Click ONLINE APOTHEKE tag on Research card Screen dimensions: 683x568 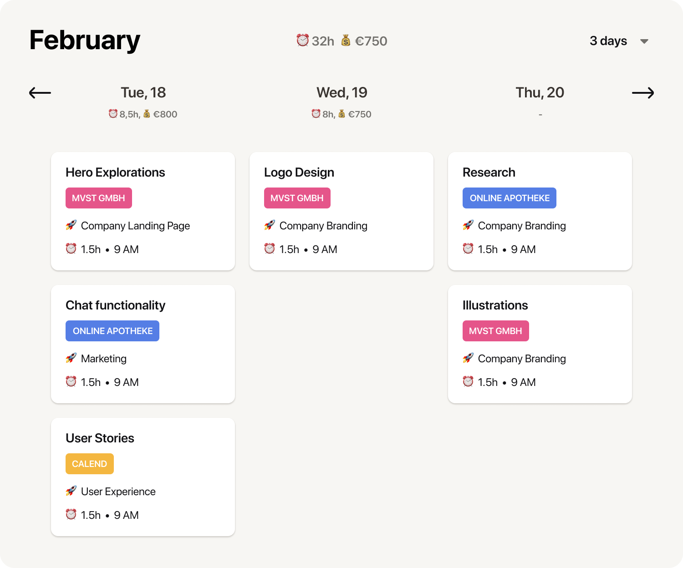pyautogui.click(x=510, y=198)
